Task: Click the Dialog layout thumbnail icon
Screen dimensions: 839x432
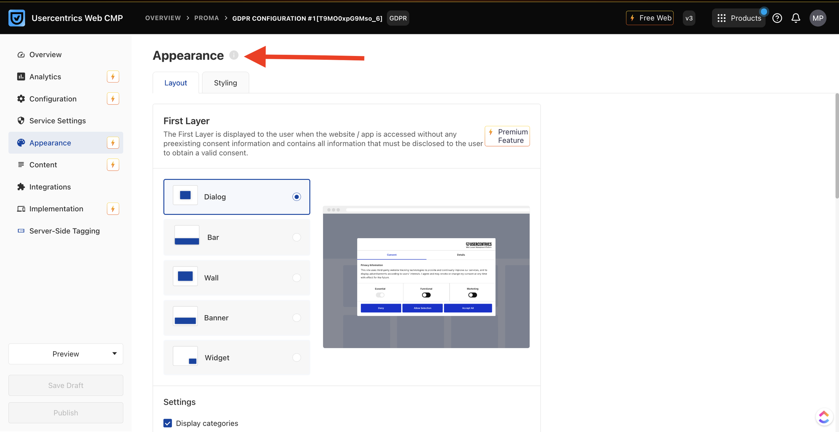Action: coord(185,195)
